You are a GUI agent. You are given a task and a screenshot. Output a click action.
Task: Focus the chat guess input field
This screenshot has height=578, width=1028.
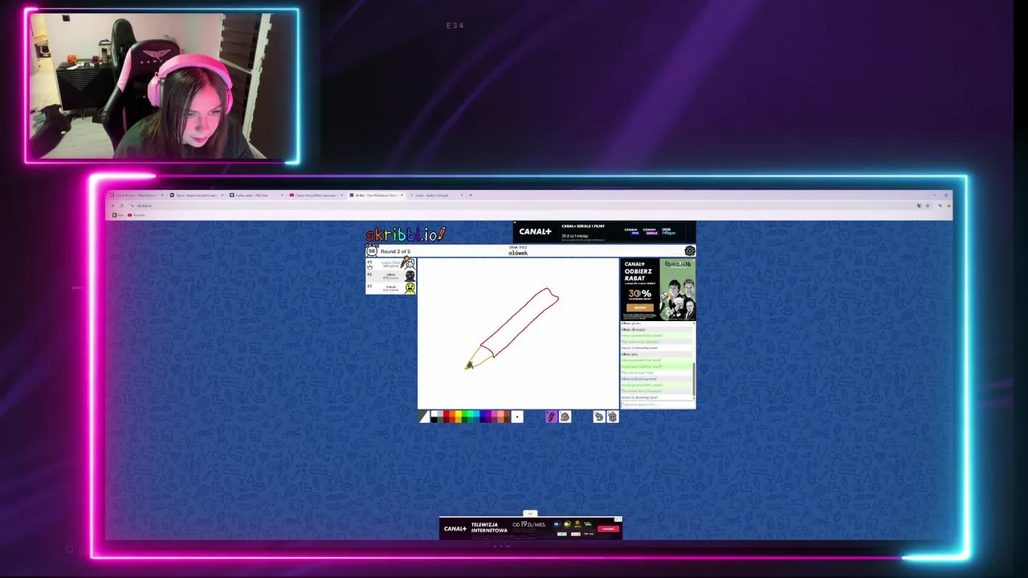tap(656, 404)
